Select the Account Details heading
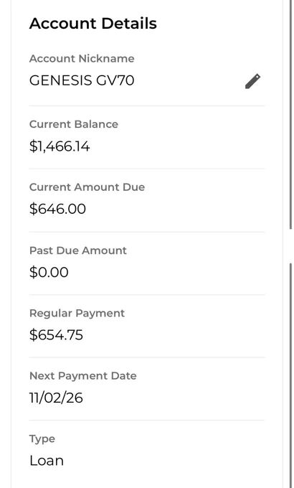 [x=93, y=24]
